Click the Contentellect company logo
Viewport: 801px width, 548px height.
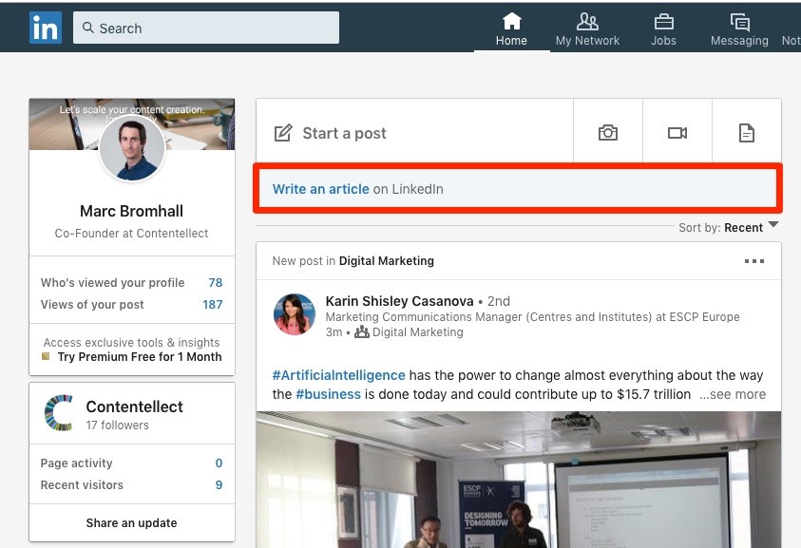[58, 412]
